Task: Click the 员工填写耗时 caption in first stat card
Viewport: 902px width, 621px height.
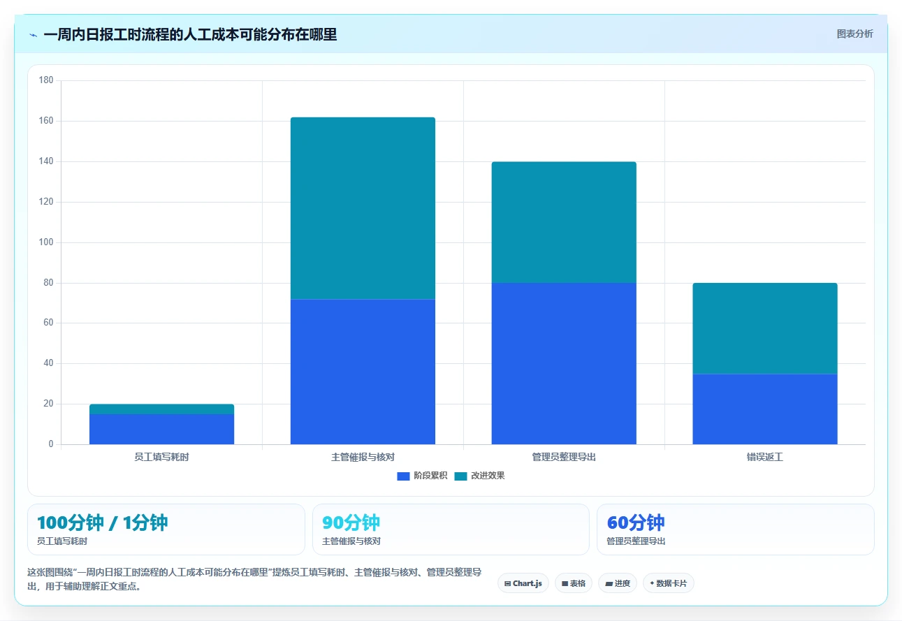Action: (x=62, y=541)
